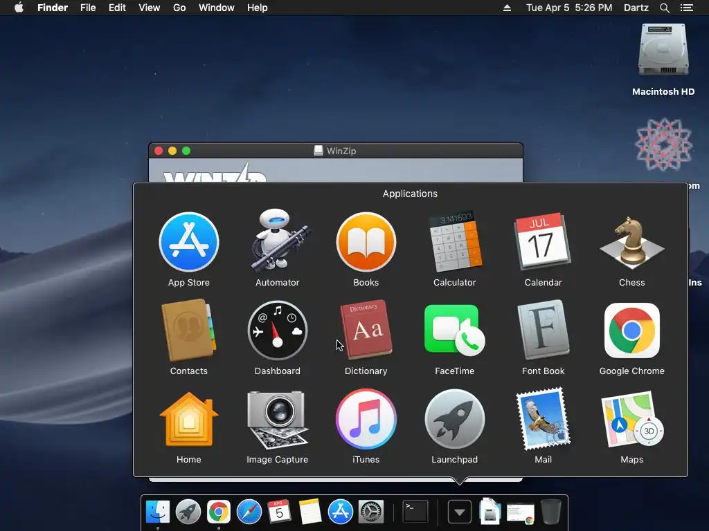Open System Preferences from the Dock

[x=371, y=512]
